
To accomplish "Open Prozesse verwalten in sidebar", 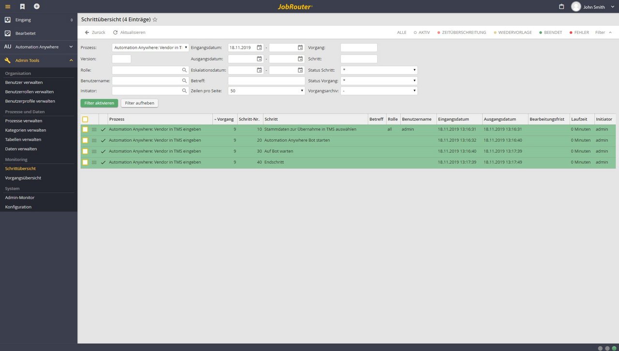I will pyautogui.click(x=24, y=121).
